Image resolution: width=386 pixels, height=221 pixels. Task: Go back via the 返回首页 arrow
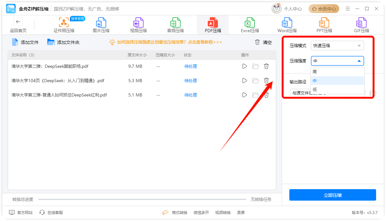pos(18,22)
